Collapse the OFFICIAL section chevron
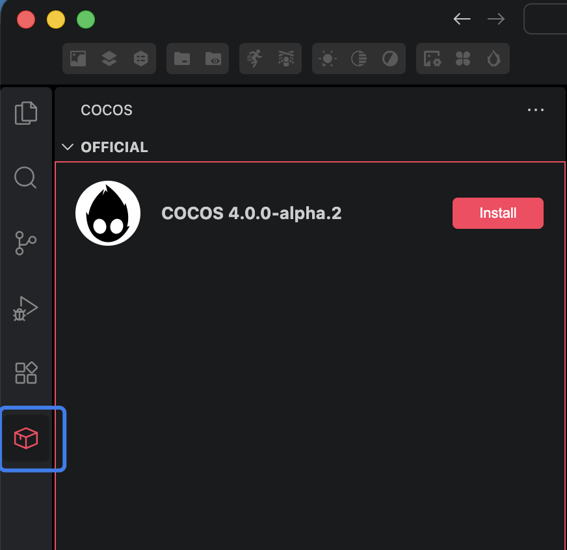The width and height of the screenshot is (567, 550). pyautogui.click(x=68, y=147)
